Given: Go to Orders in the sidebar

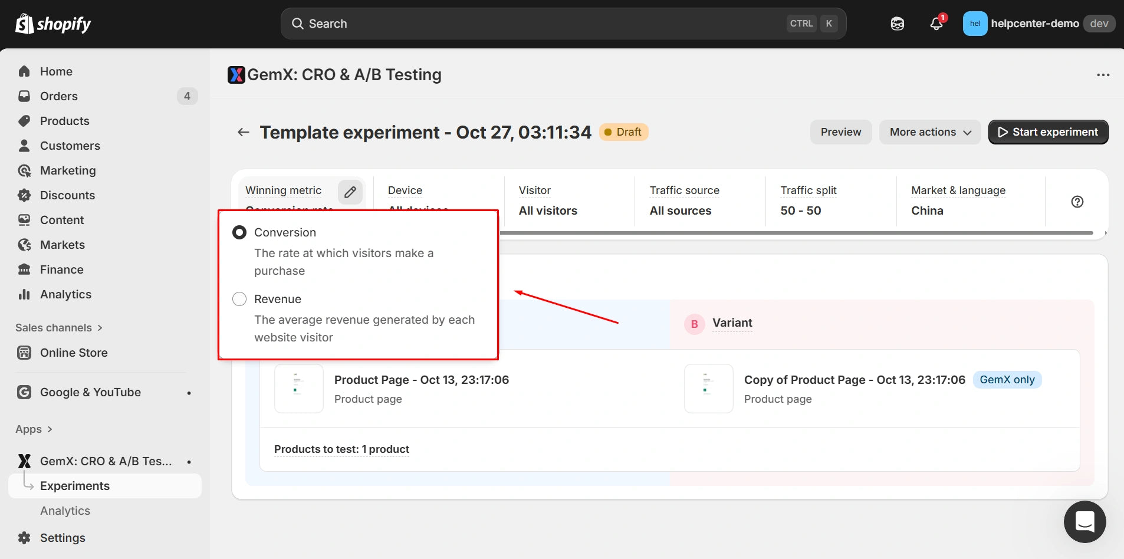Looking at the screenshot, I should tap(59, 96).
